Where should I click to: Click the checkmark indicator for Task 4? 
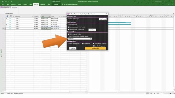click(7, 24)
